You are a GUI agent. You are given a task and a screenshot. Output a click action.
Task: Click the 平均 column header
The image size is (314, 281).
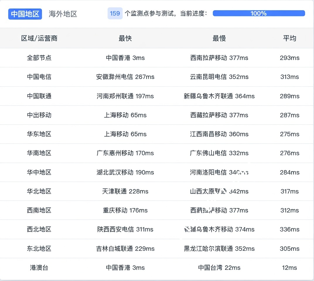click(x=289, y=38)
